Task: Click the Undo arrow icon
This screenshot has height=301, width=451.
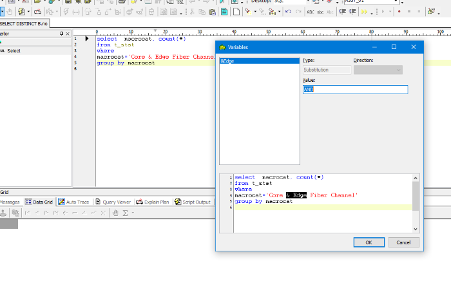Action: click(288, 12)
